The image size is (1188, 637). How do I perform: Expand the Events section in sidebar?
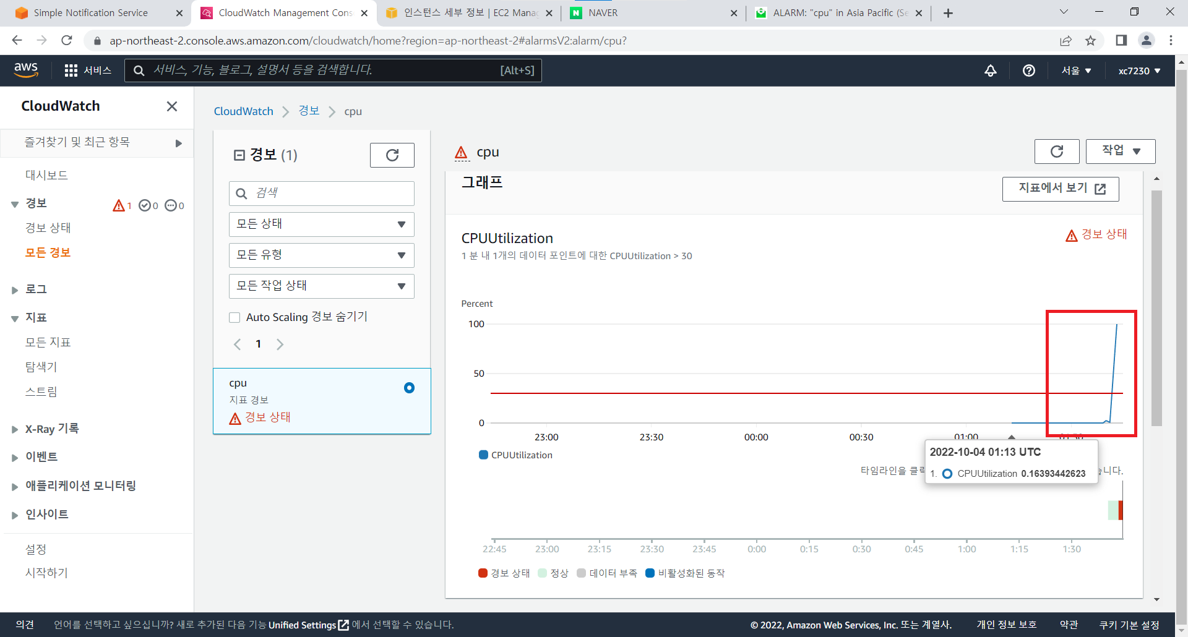[x=15, y=458]
